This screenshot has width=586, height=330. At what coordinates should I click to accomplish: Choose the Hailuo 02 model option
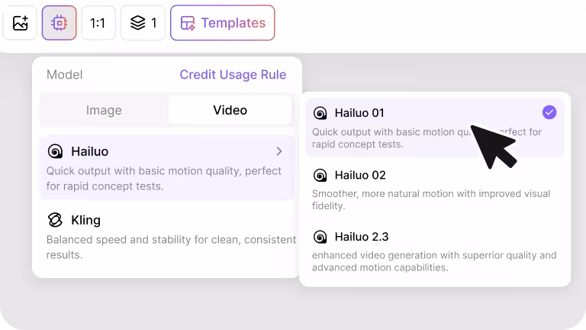click(x=435, y=187)
